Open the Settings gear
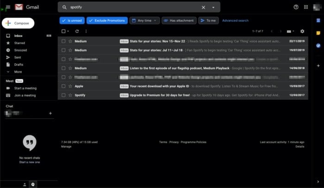This screenshot has height=188, width=324. pyautogui.click(x=302, y=31)
